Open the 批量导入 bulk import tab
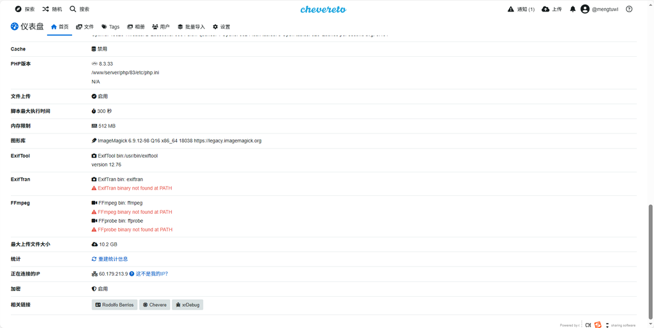 tap(192, 27)
